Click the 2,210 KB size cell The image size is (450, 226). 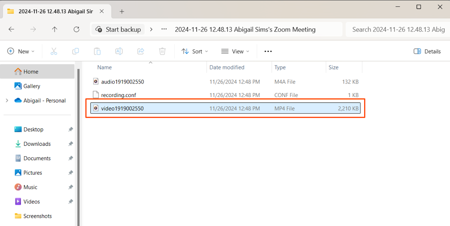click(x=348, y=109)
